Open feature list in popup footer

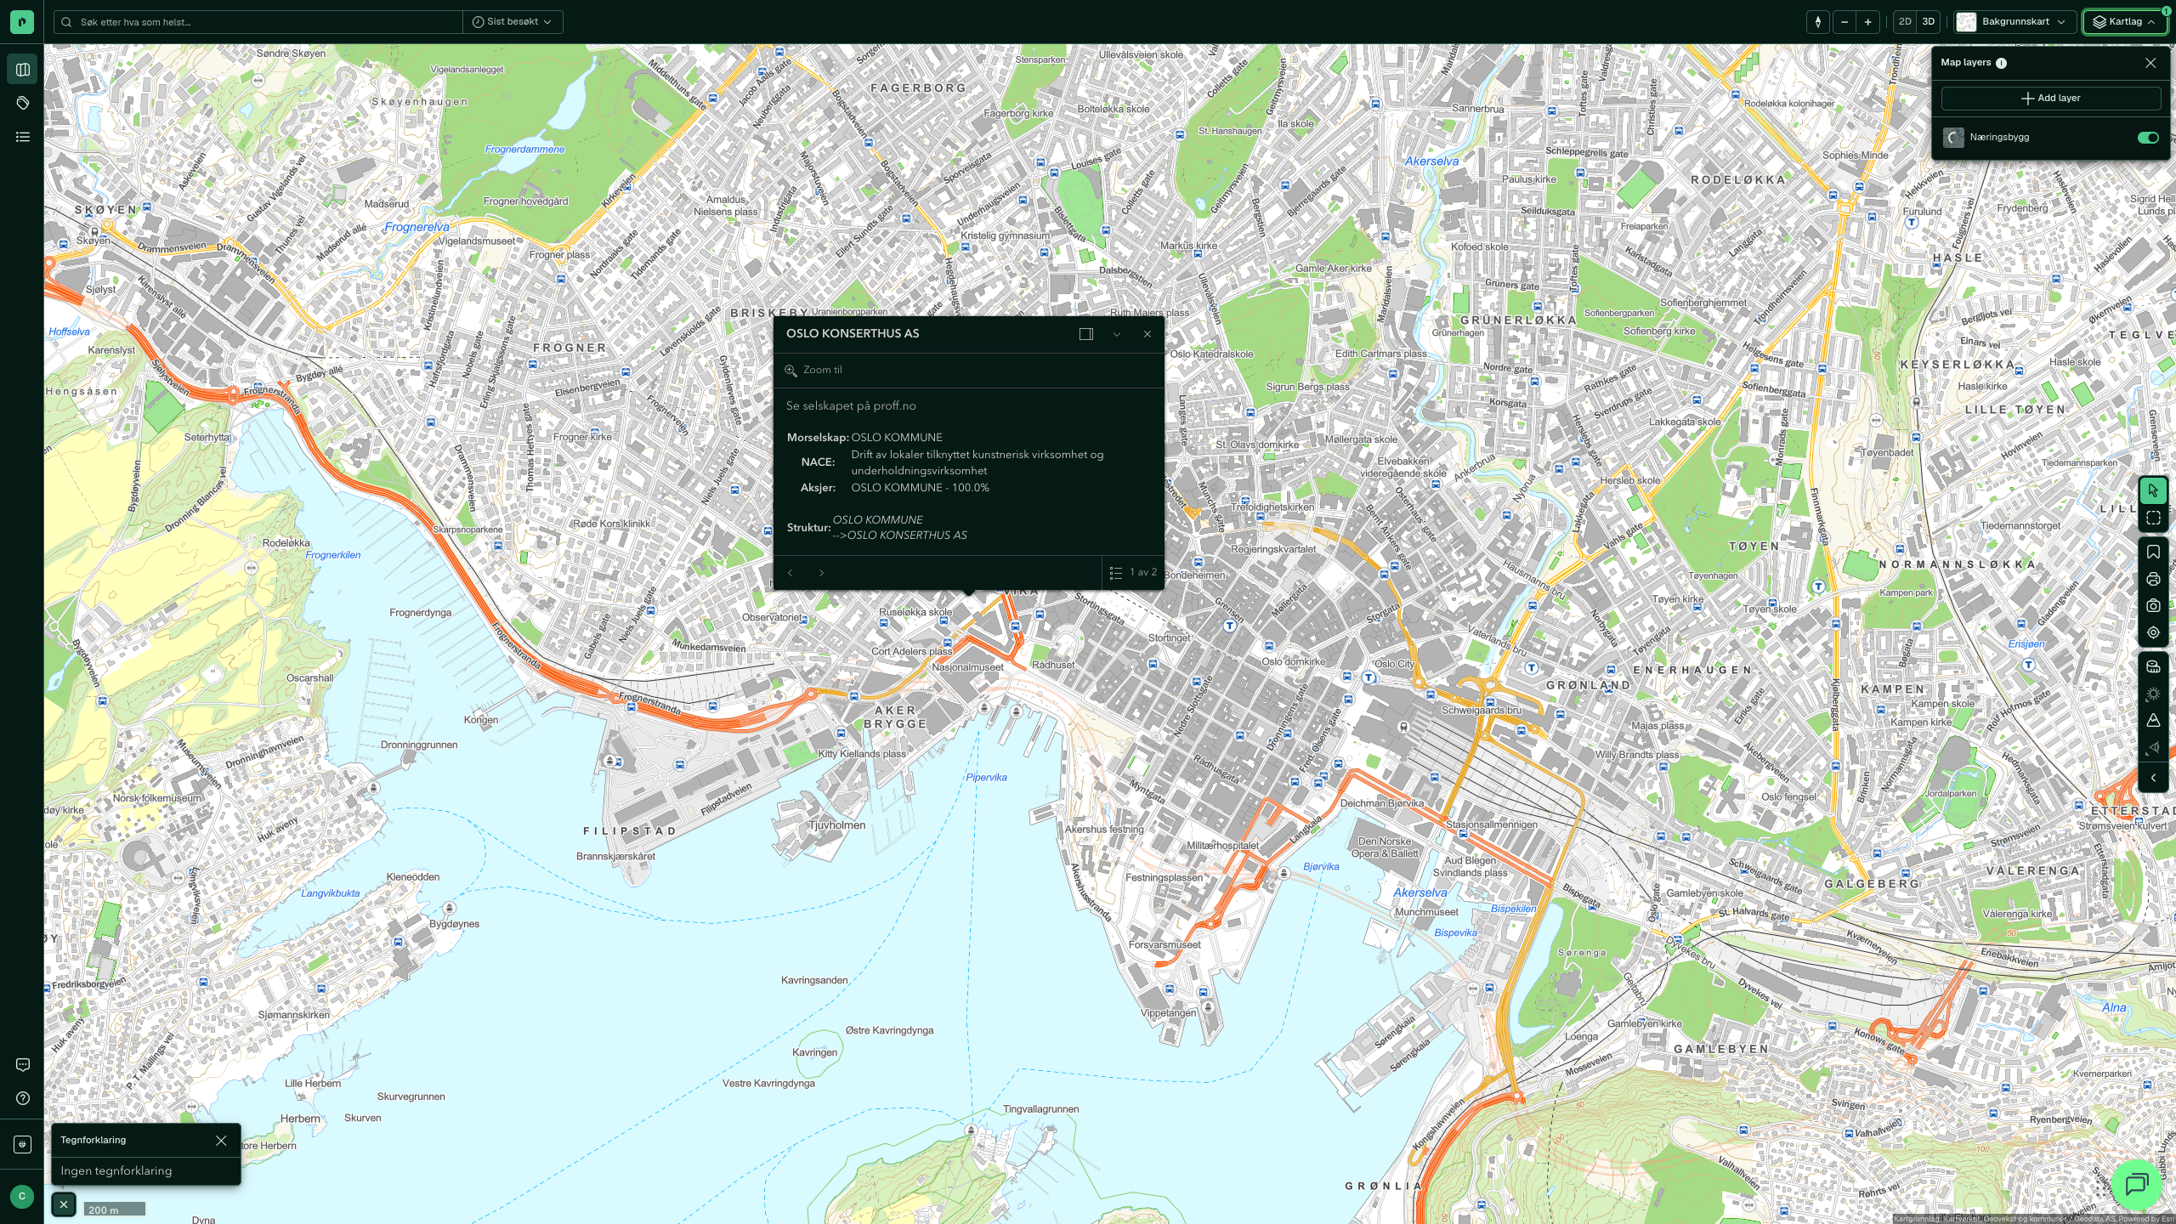[x=1116, y=573]
